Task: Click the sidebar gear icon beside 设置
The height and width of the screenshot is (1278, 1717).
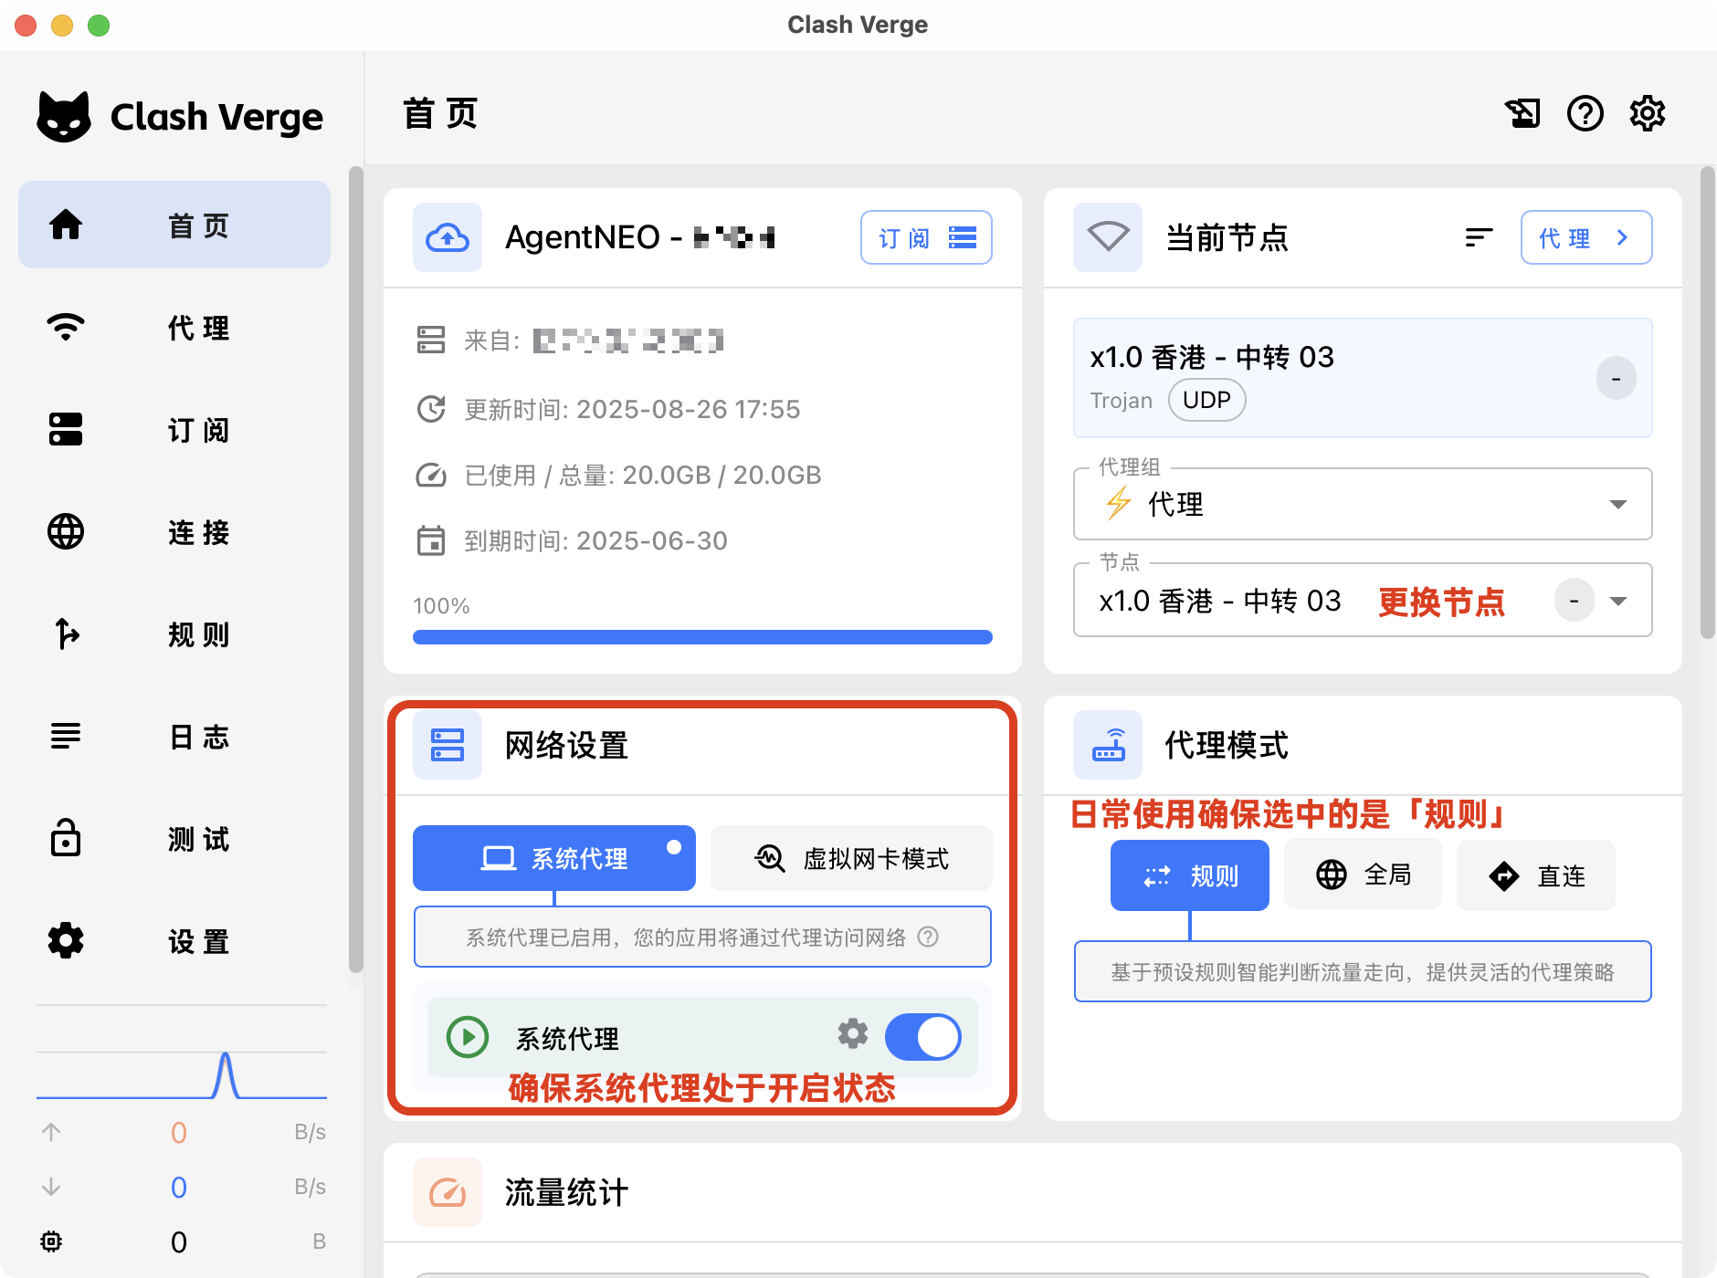Action: pyautogui.click(x=66, y=940)
